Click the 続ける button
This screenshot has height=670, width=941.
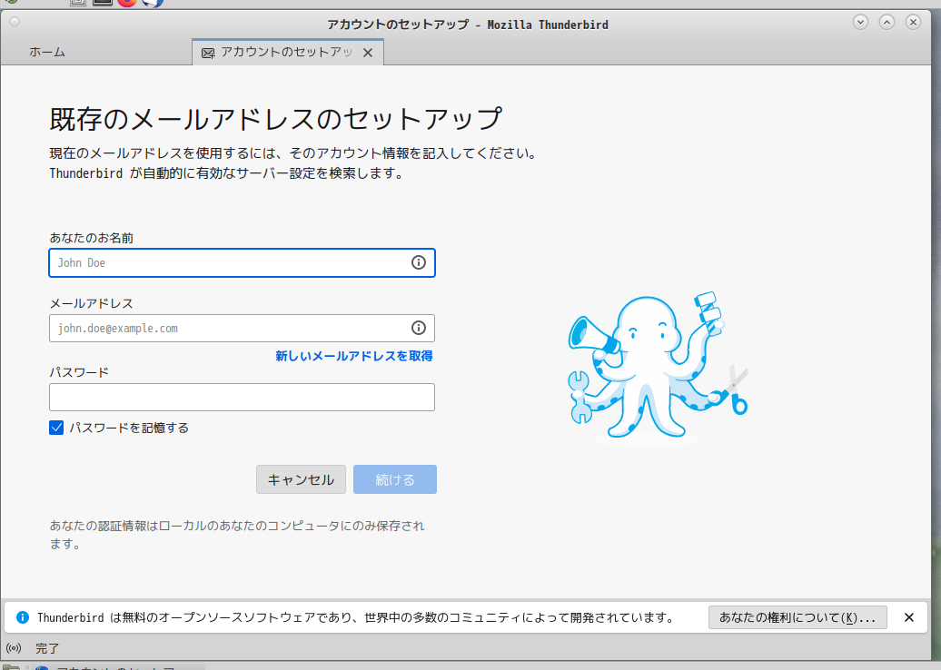click(395, 479)
